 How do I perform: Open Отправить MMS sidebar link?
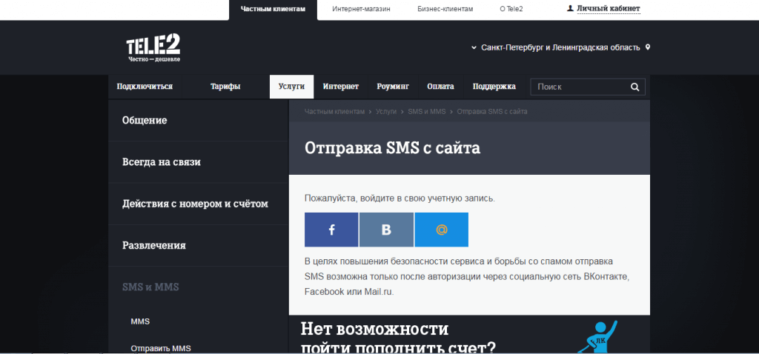[161, 348]
